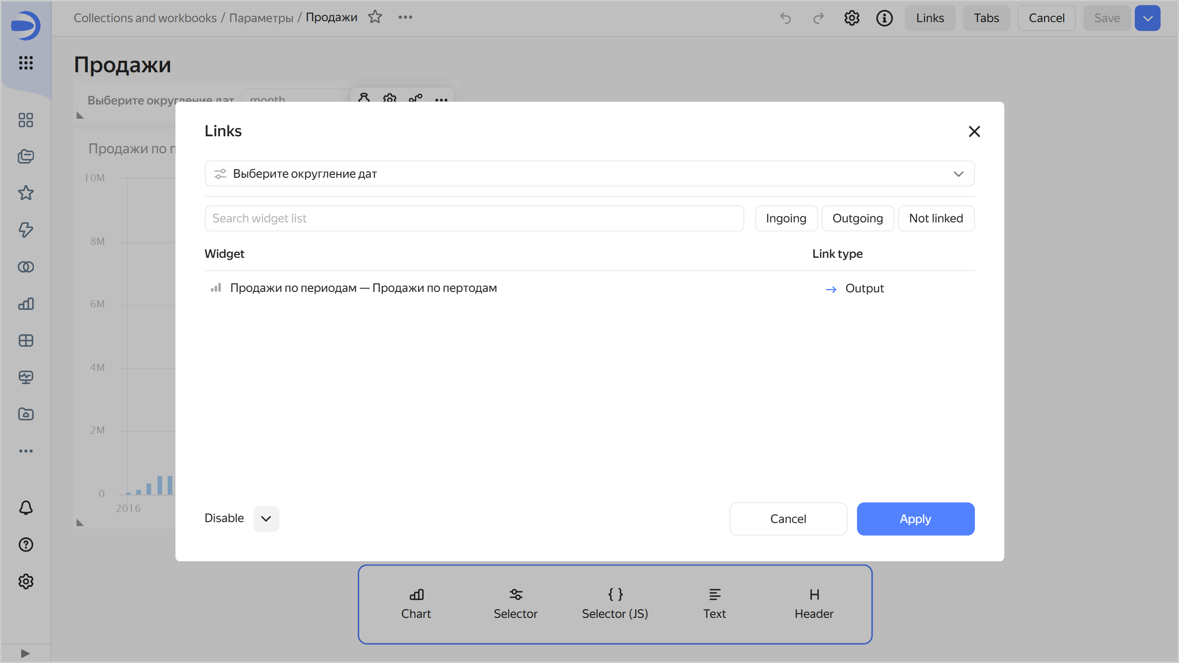Toggle the Not linked filter
The width and height of the screenshot is (1179, 663).
point(936,218)
